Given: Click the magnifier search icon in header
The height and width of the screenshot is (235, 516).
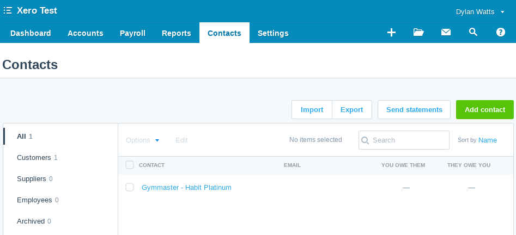Looking at the screenshot, I should (473, 32).
